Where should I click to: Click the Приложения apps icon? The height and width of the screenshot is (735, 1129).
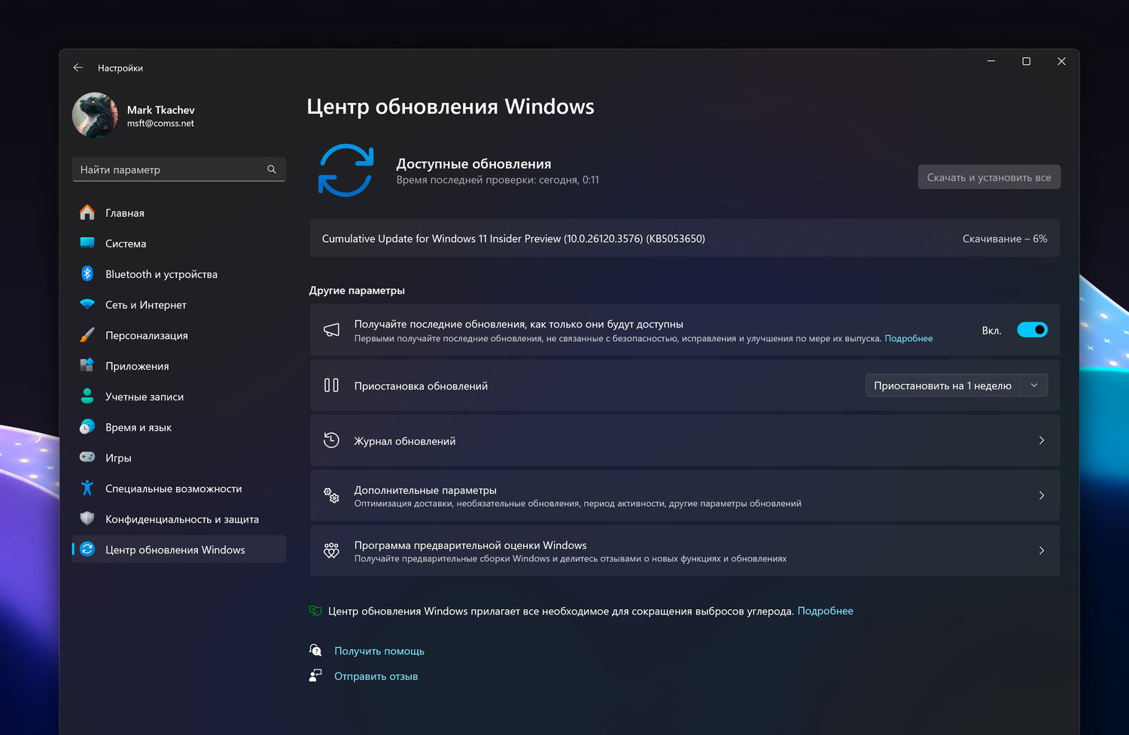[87, 366]
